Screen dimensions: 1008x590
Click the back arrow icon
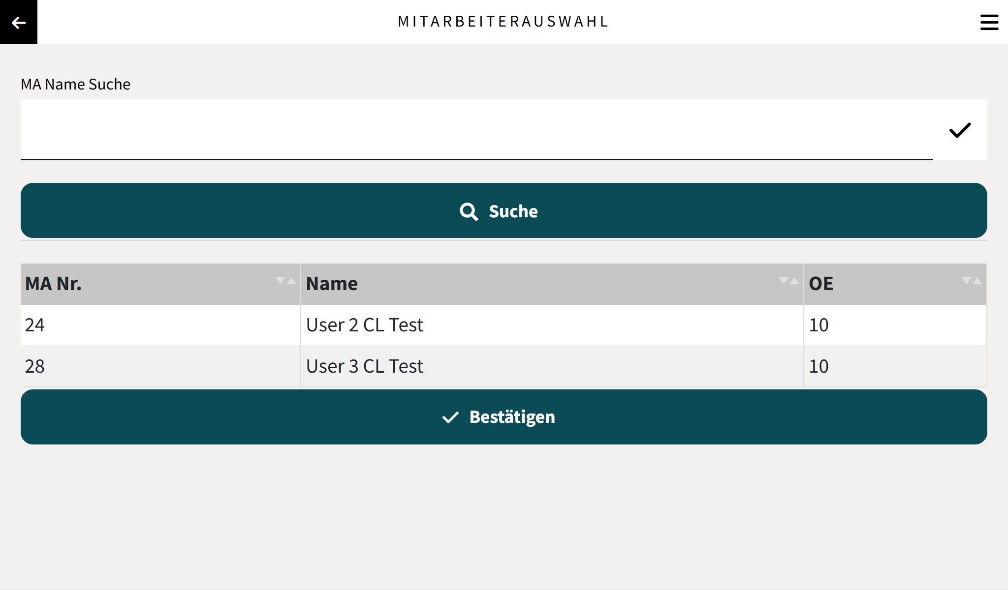19,22
